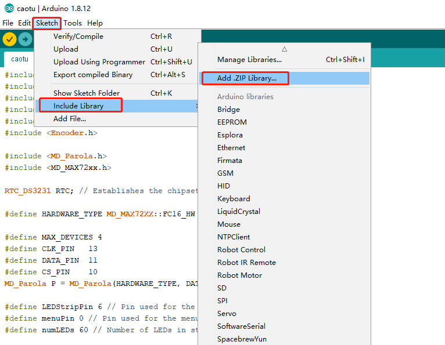Click the MAX_DEVICES 4 define line
The height and width of the screenshot is (345, 445).
click(53, 237)
